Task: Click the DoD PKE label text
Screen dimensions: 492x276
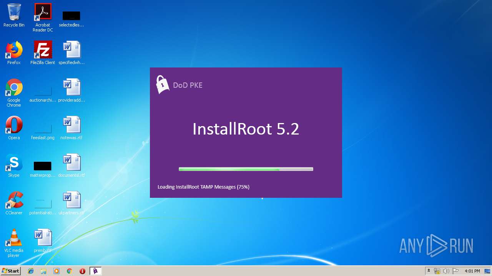Action: 188,85
